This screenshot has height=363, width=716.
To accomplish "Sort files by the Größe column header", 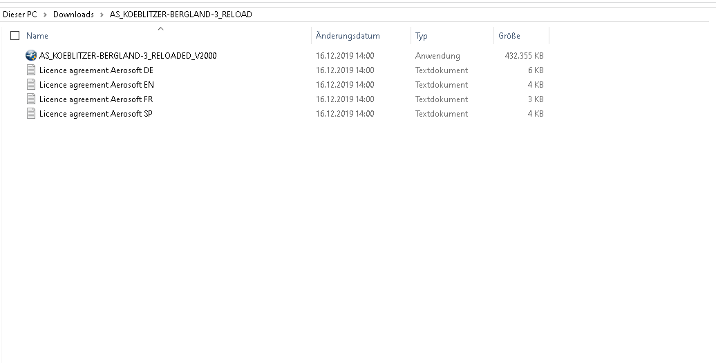I will tap(509, 36).
